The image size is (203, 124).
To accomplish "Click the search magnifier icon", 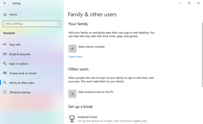I will (58, 24).
